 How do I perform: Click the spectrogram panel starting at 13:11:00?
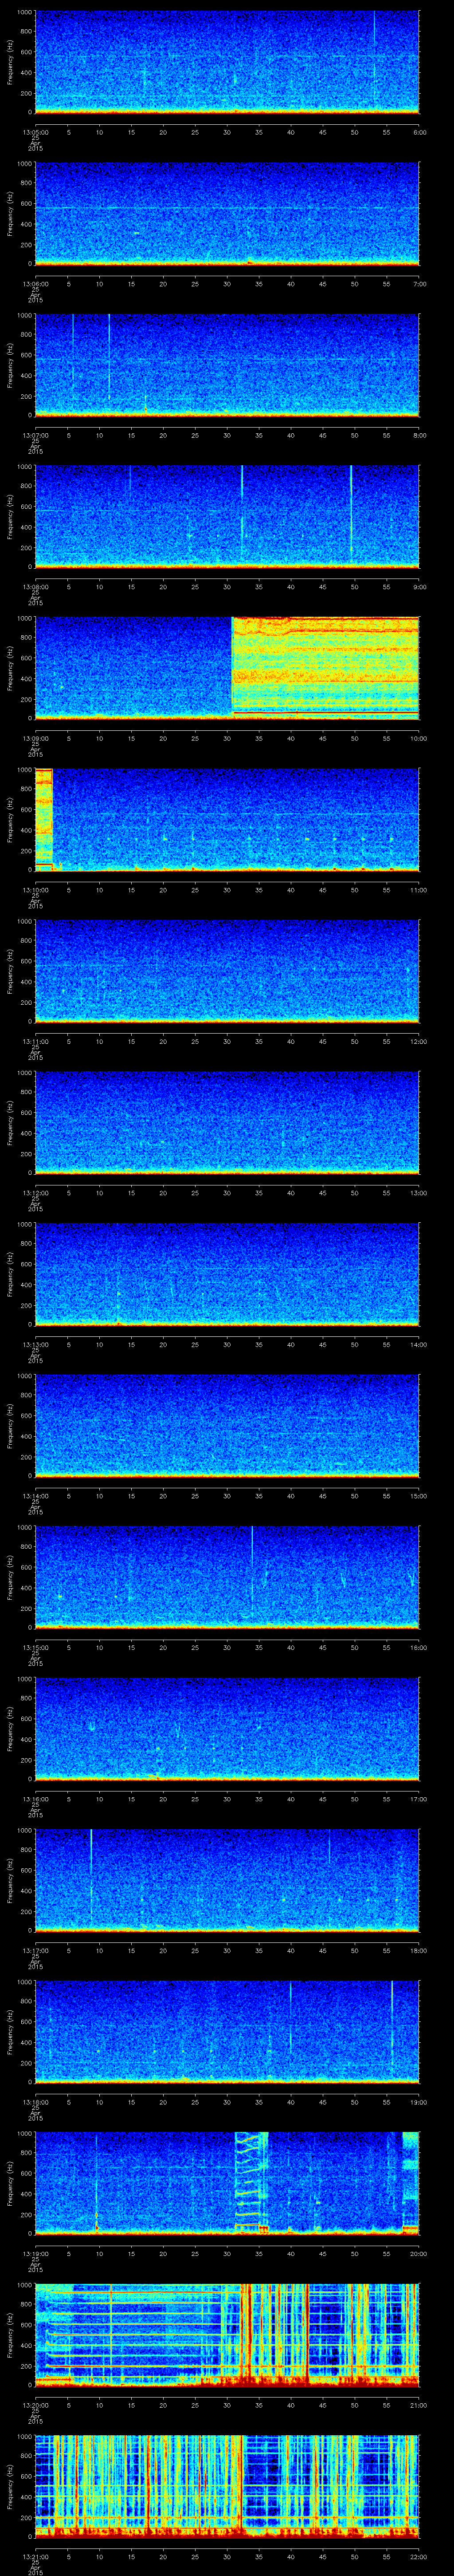[x=227, y=971]
